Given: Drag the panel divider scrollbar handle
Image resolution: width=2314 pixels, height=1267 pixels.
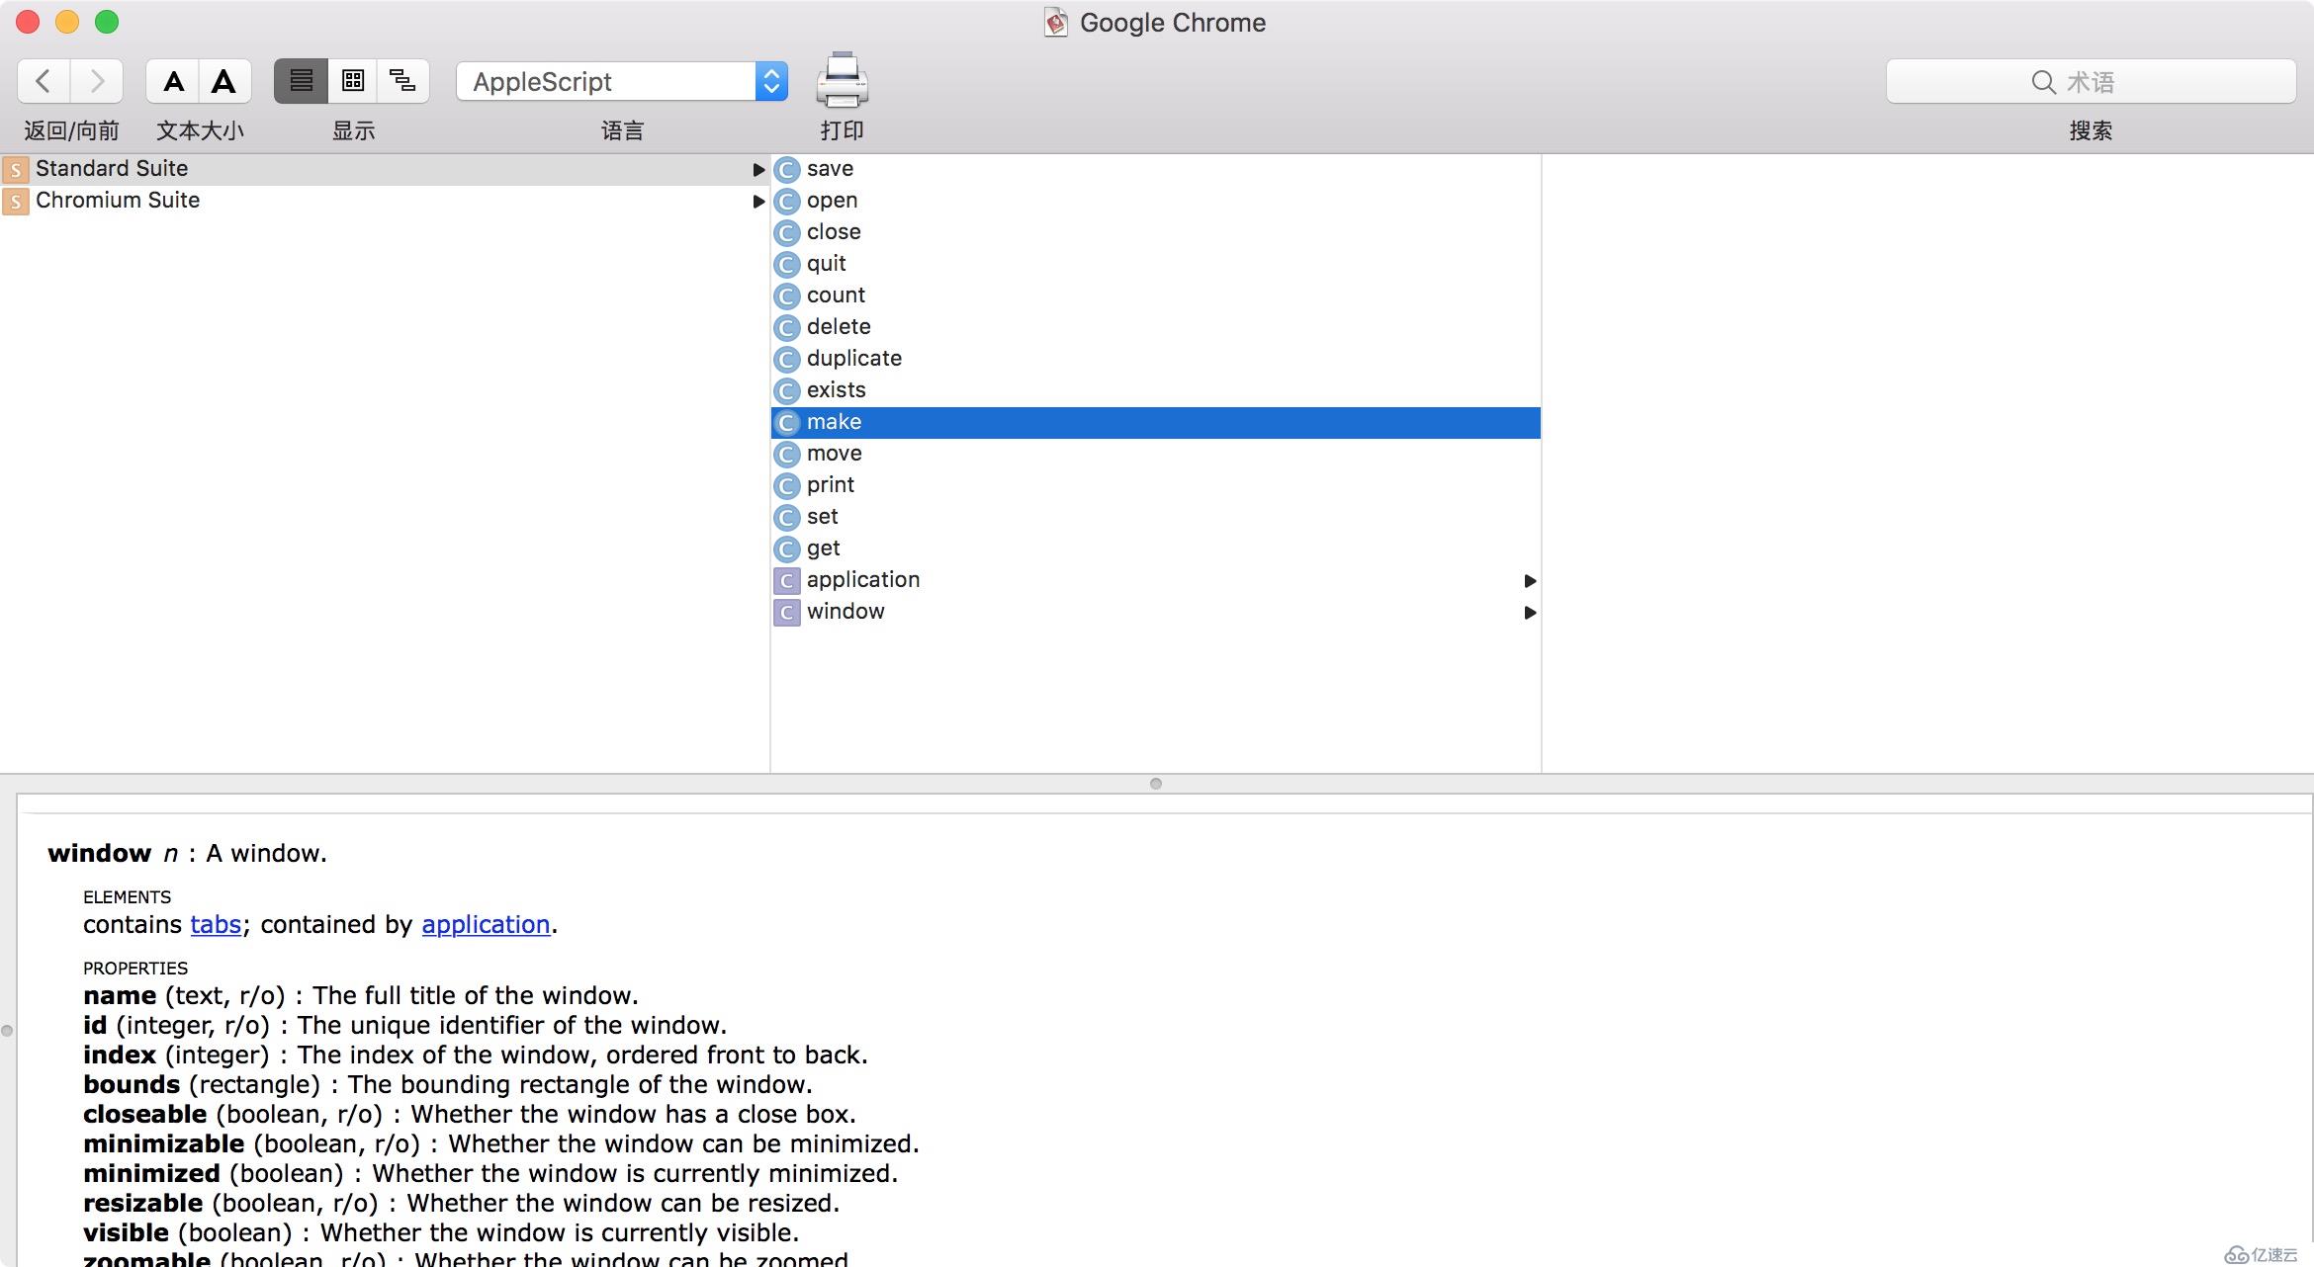Looking at the screenshot, I should [x=1155, y=782].
